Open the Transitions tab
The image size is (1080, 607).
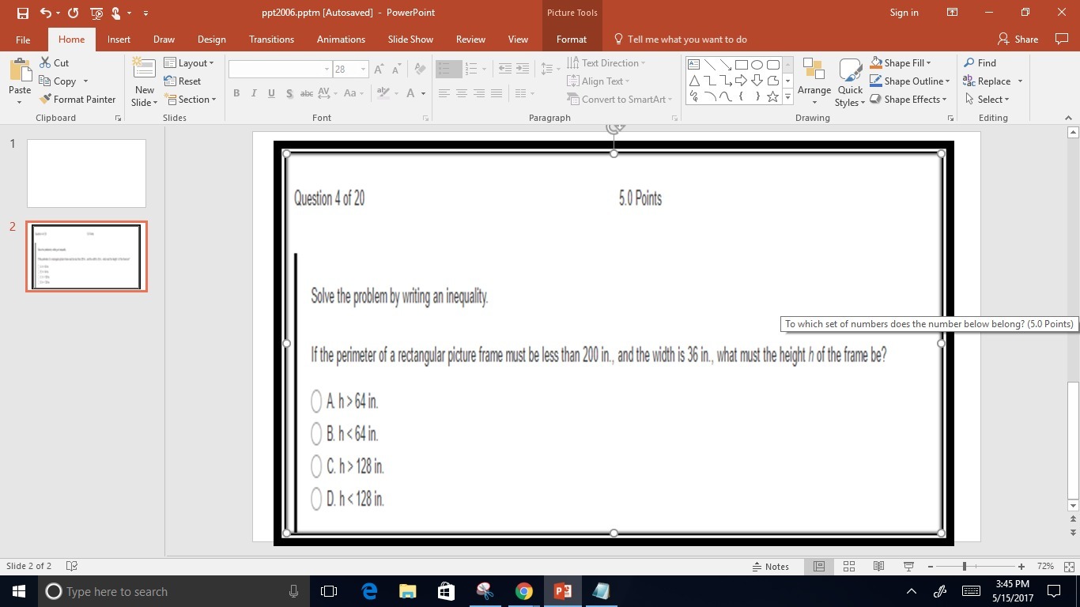[271, 39]
